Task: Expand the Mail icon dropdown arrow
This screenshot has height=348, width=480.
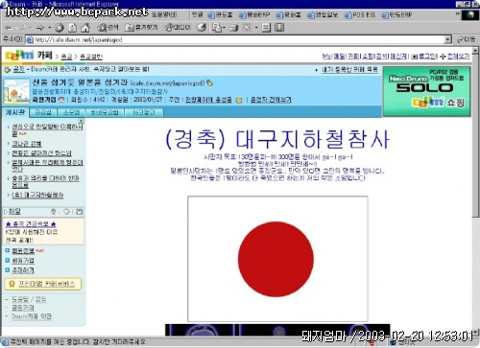Action: tap(224, 28)
